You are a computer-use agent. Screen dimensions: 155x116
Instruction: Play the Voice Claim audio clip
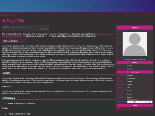[x=130, y=102]
